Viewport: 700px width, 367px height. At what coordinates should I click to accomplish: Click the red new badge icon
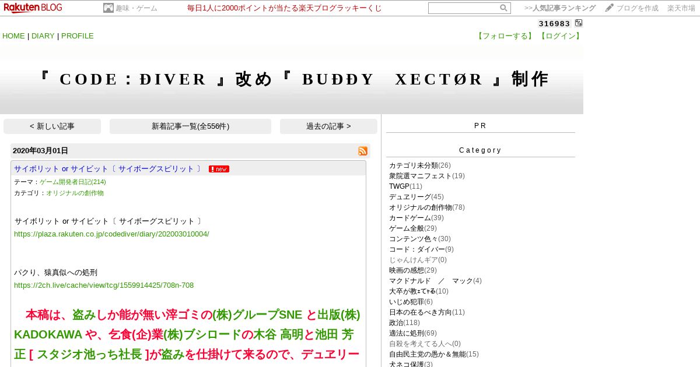pyautogui.click(x=219, y=169)
